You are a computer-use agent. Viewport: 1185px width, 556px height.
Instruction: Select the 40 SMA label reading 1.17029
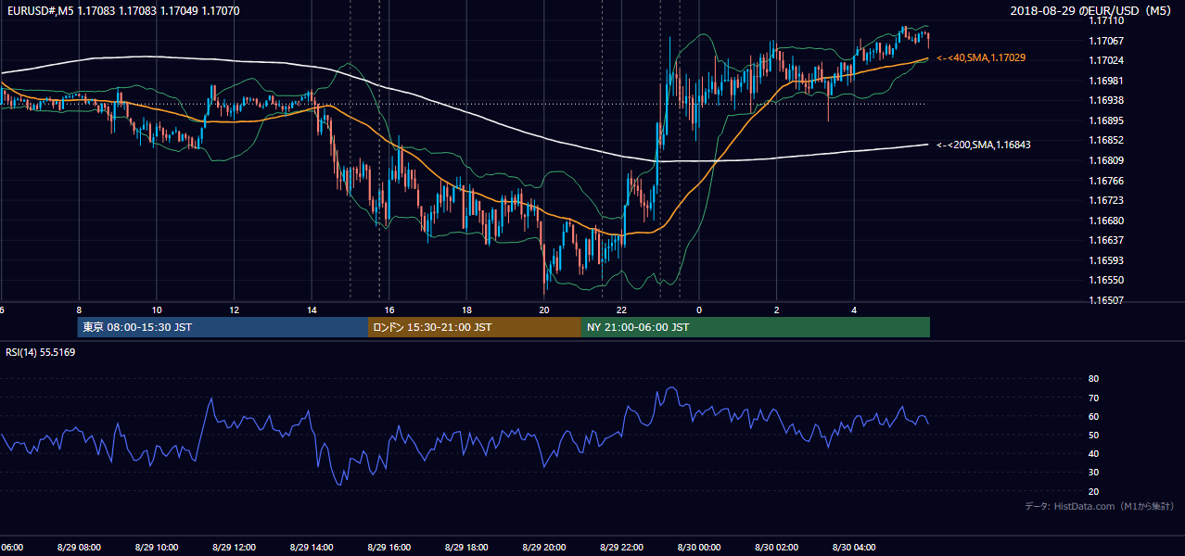click(981, 57)
